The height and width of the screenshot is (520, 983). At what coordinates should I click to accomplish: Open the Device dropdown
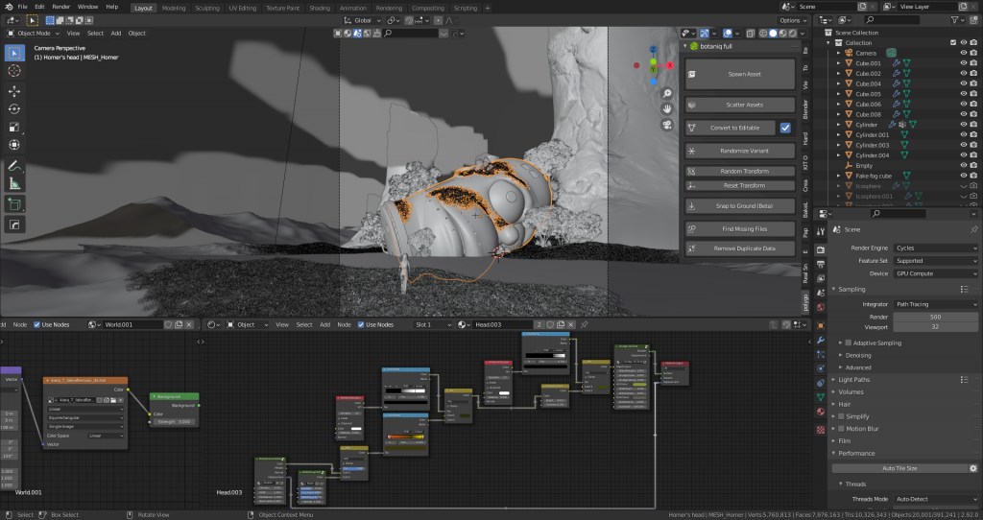pyautogui.click(x=936, y=273)
